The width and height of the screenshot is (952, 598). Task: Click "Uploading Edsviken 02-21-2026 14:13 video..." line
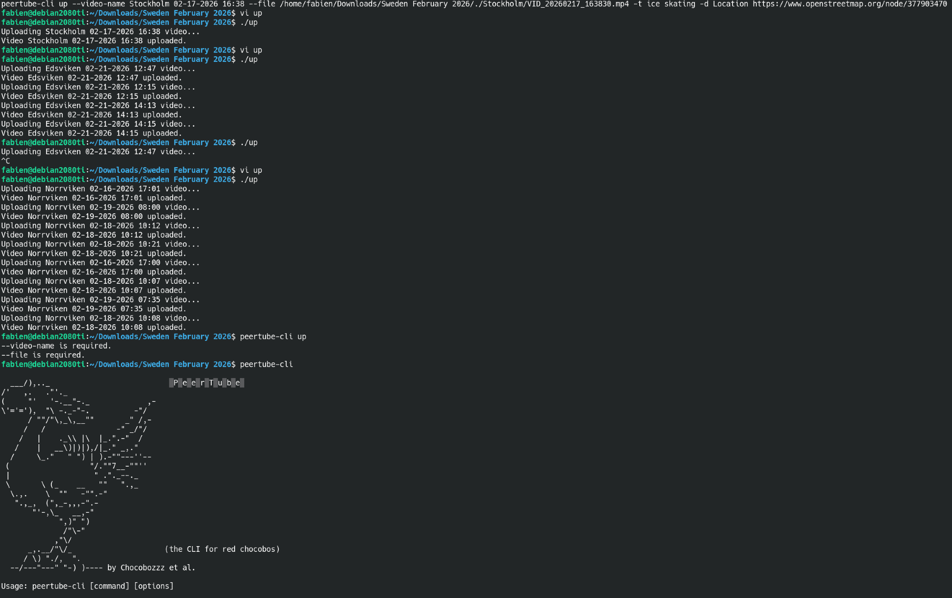coord(98,106)
